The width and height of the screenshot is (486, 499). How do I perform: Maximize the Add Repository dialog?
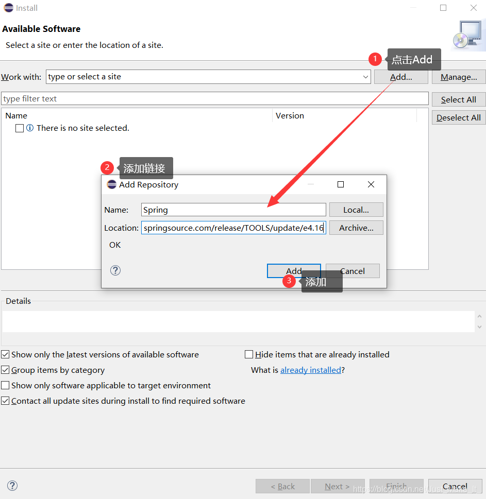pos(341,184)
